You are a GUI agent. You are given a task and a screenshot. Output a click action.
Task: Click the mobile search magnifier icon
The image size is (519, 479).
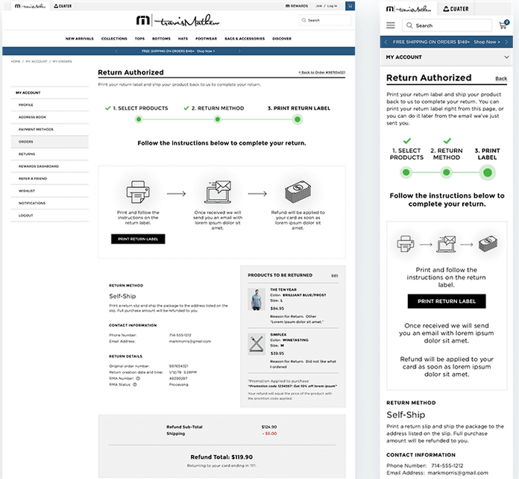click(x=409, y=25)
